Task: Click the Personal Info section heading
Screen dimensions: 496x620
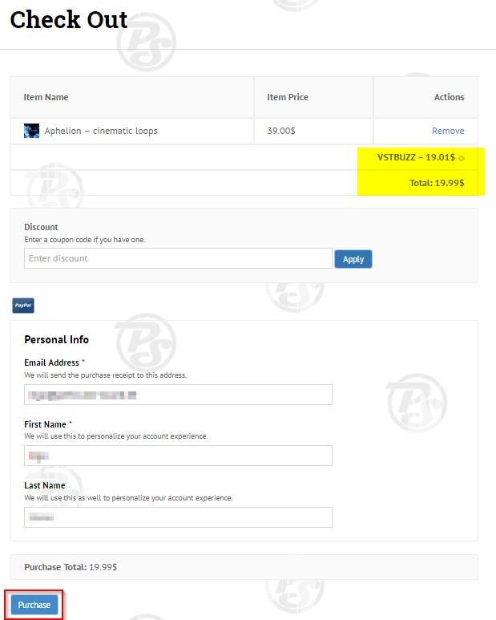Action: [57, 339]
